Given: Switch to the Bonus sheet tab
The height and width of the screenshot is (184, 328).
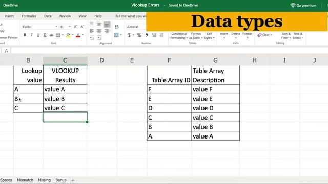Looking at the screenshot, I should [61, 180].
